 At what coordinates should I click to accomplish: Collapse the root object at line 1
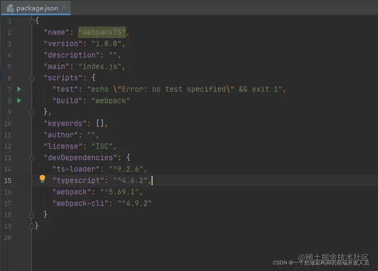click(x=31, y=21)
